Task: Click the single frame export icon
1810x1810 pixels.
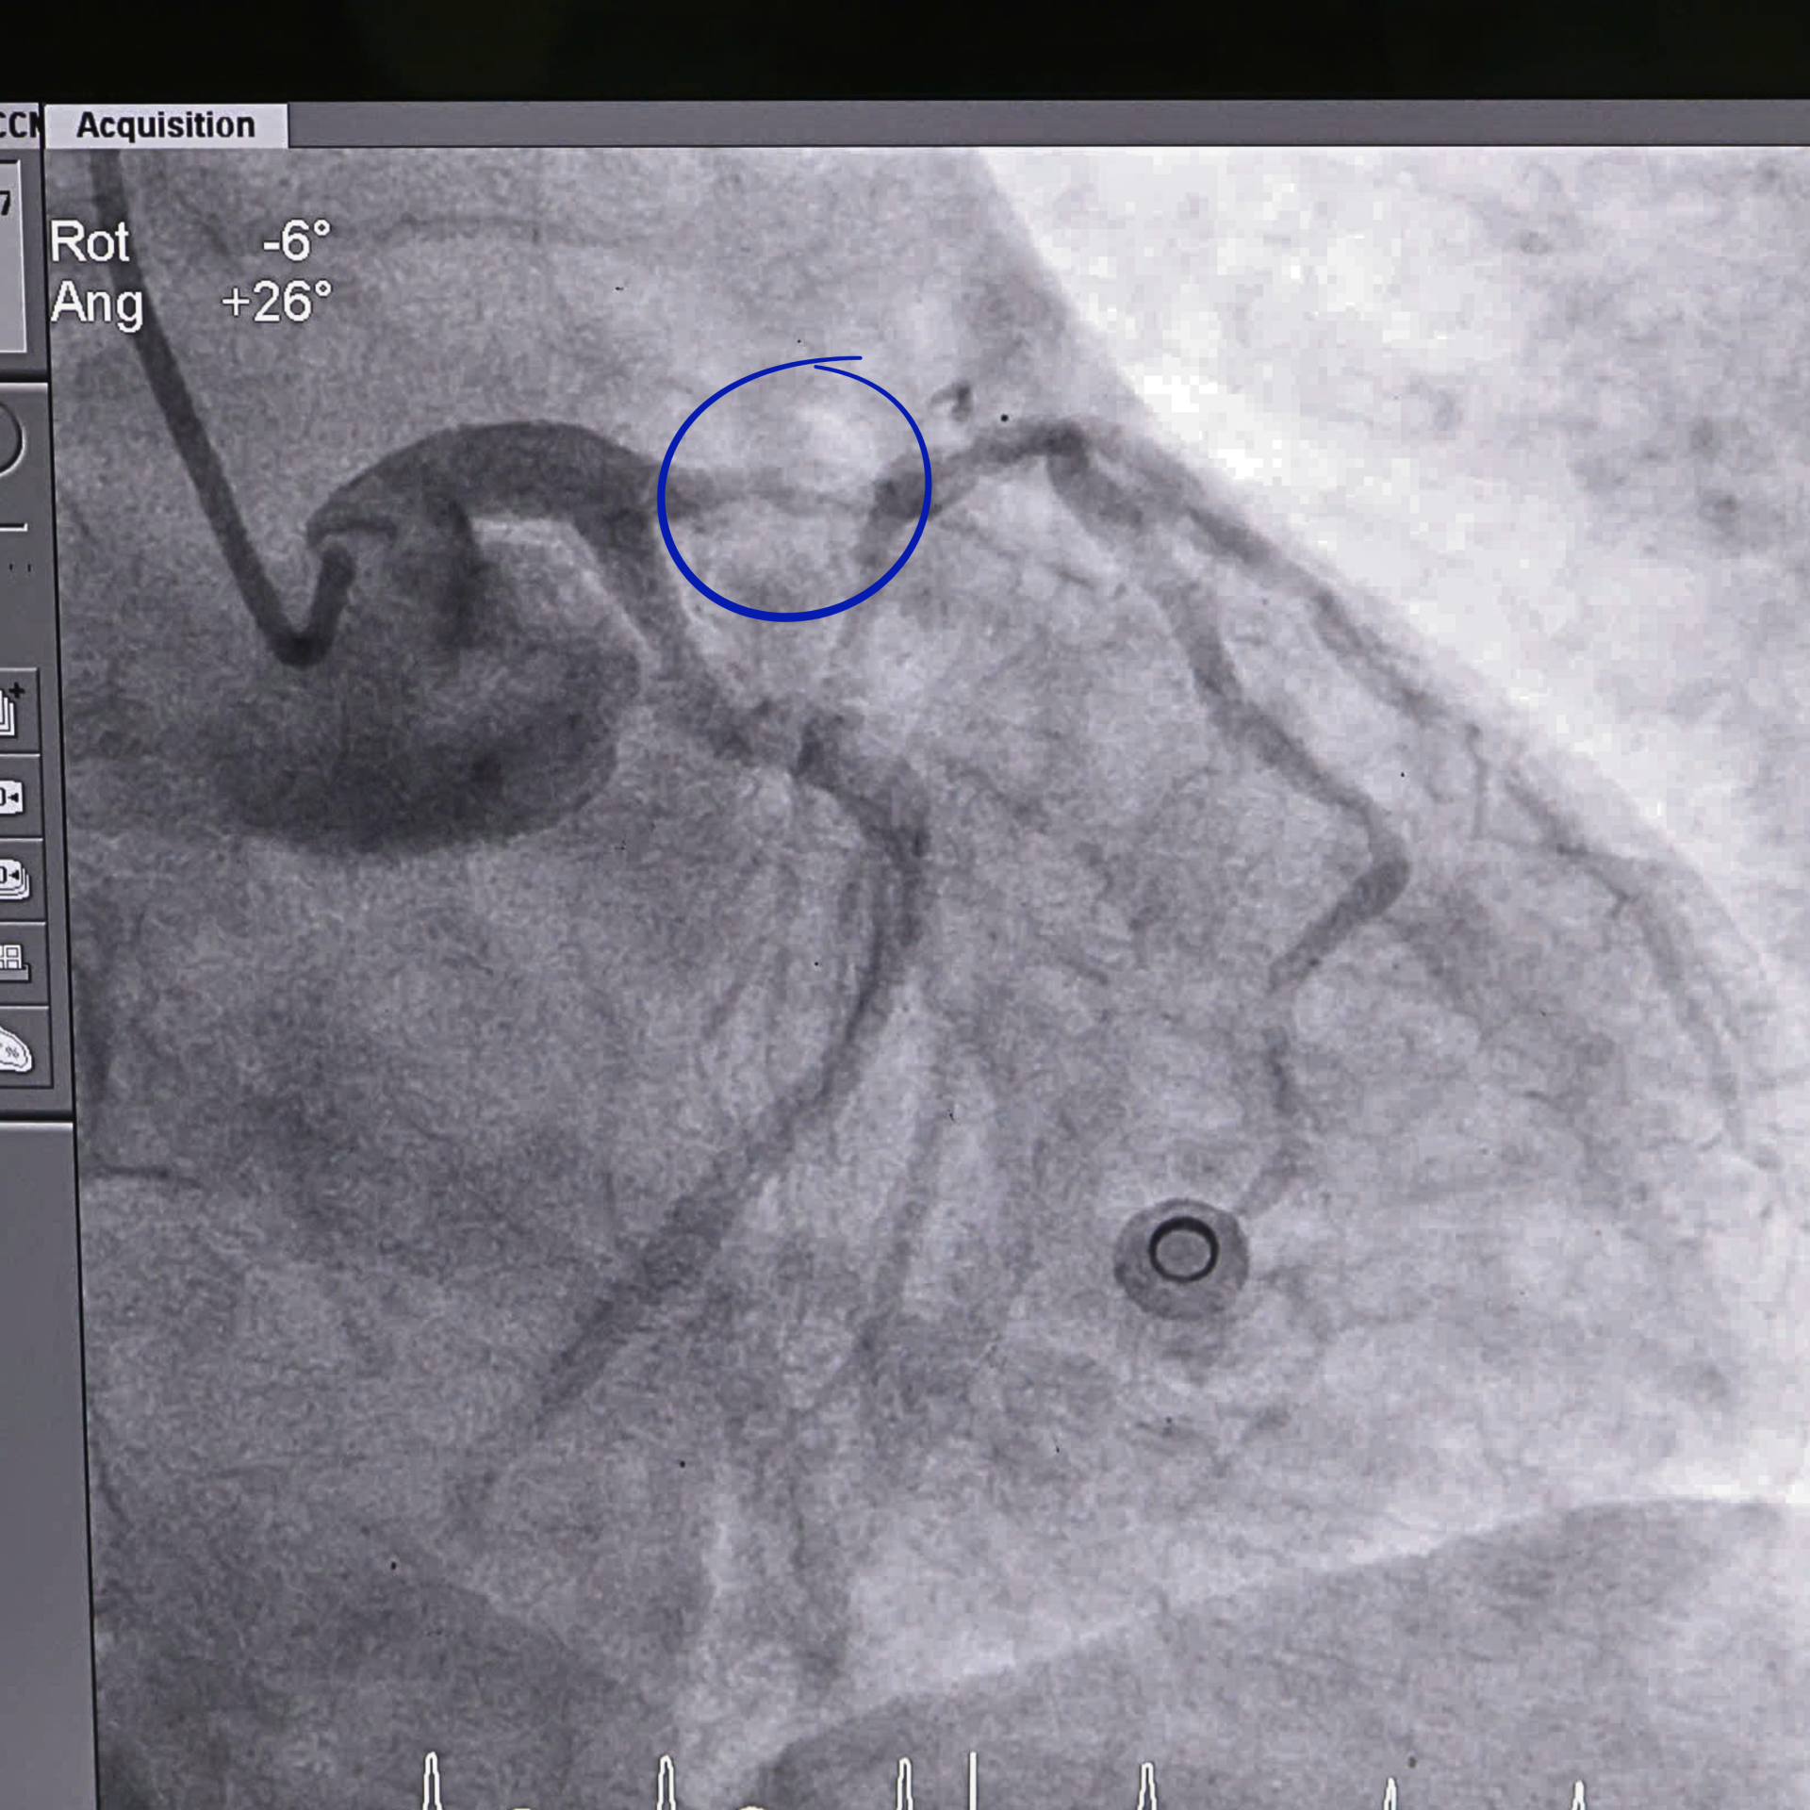Action: coord(11,798)
